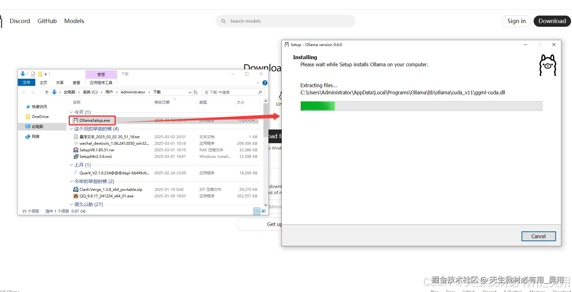Open the customize quick access toolbar dropdown
Image resolution: width=572 pixels, height=292 pixels.
[x=46, y=74]
